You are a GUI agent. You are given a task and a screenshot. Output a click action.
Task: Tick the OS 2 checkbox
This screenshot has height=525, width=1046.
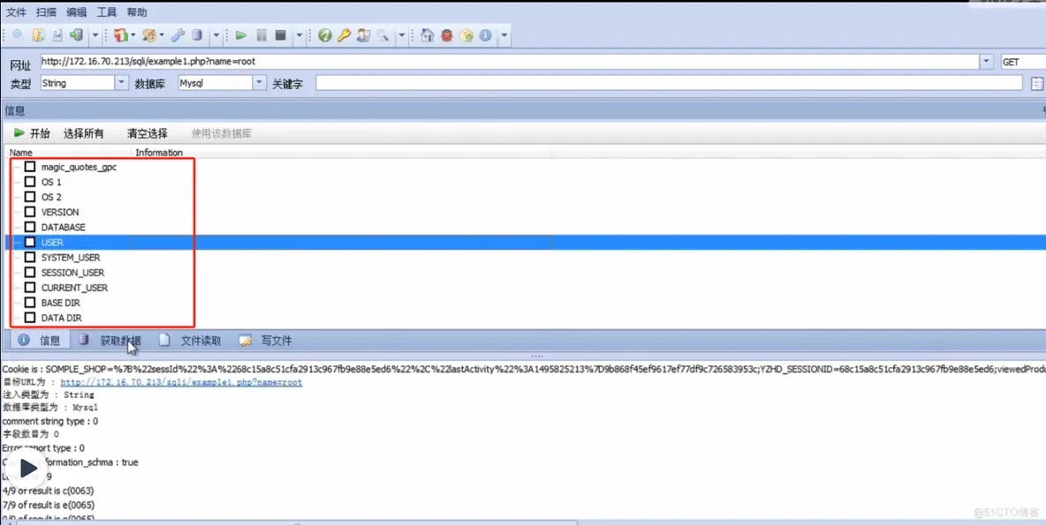[30, 197]
